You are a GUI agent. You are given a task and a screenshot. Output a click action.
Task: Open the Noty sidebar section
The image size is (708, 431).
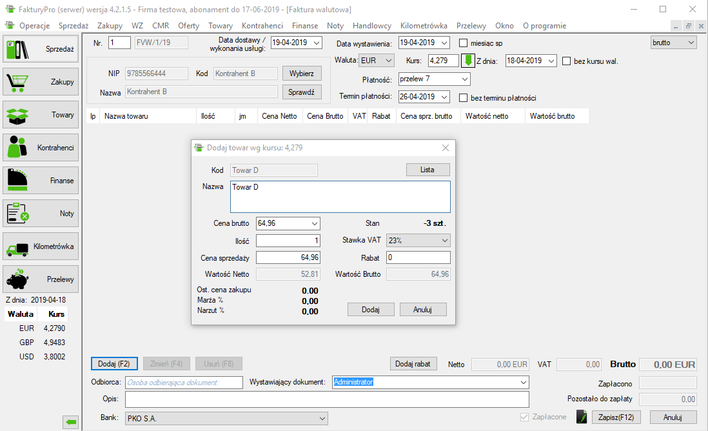tap(41, 214)
